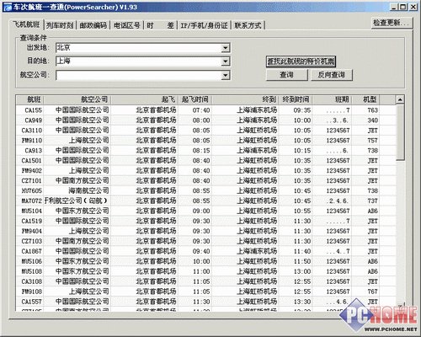Select flight CA1557 row
Image resolution: width=421 pixels, height=337 pixels.
tap(205, 302)
